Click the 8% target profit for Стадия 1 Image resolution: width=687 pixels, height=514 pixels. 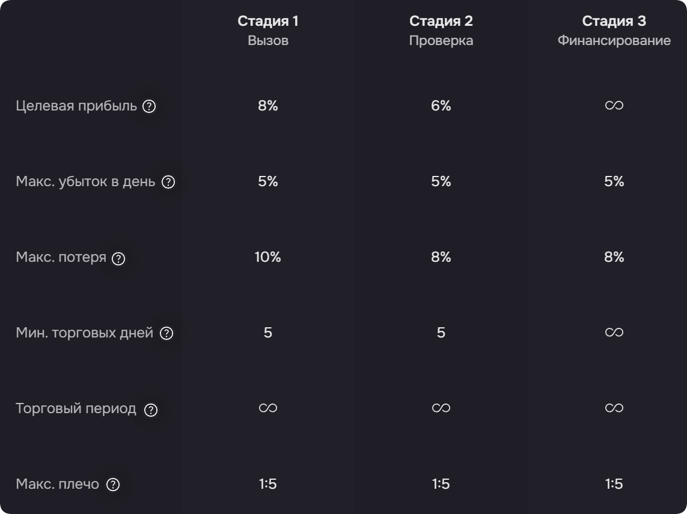[x=267, y=106]
